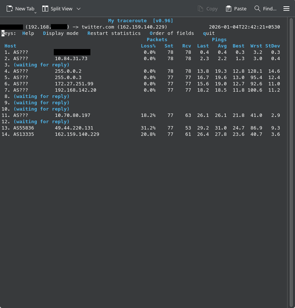Click the Paste clipboard icon
The image size is (295, 308).
(228, 9)
